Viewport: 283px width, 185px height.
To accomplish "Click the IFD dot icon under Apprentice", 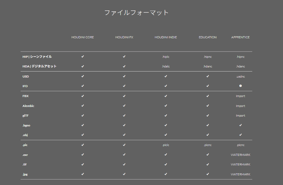I will (x=241, y=86).
